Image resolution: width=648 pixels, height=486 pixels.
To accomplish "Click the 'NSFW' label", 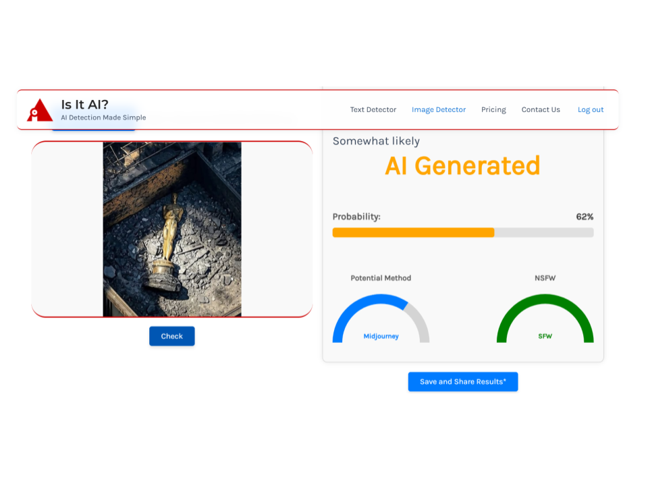I will 545,278.
